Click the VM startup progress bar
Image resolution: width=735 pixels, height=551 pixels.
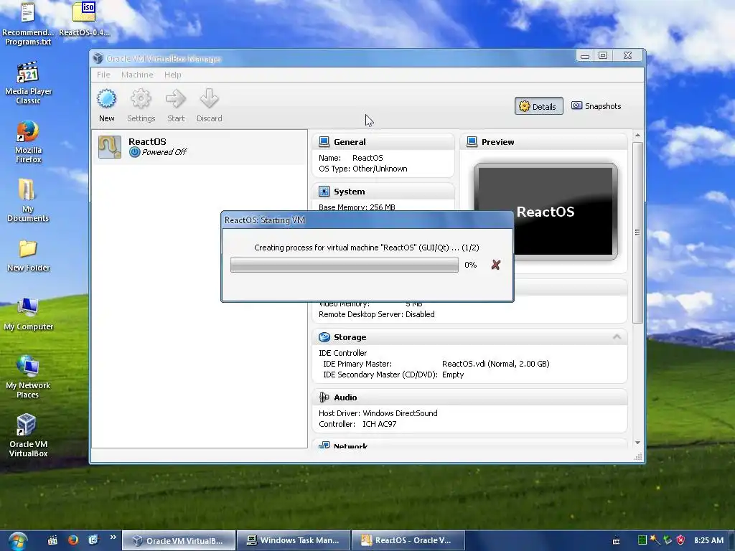345,265
